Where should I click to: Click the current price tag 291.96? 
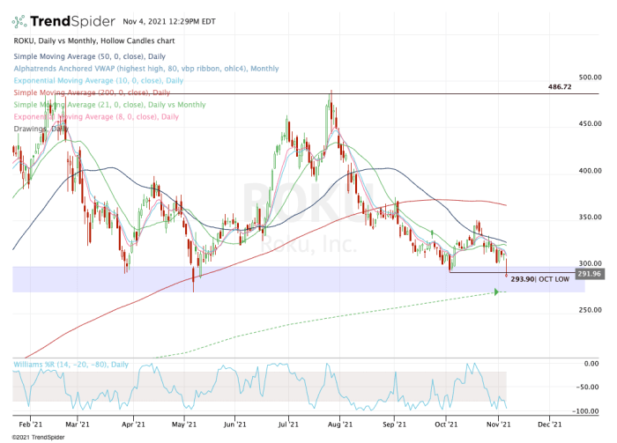590,274
